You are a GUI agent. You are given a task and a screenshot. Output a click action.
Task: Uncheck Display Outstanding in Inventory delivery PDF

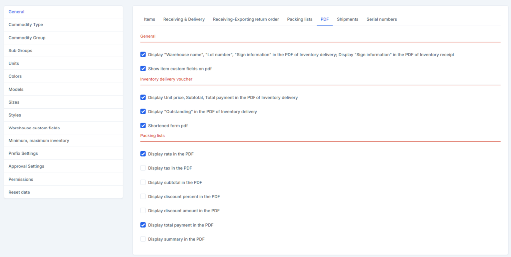(143, 112)
